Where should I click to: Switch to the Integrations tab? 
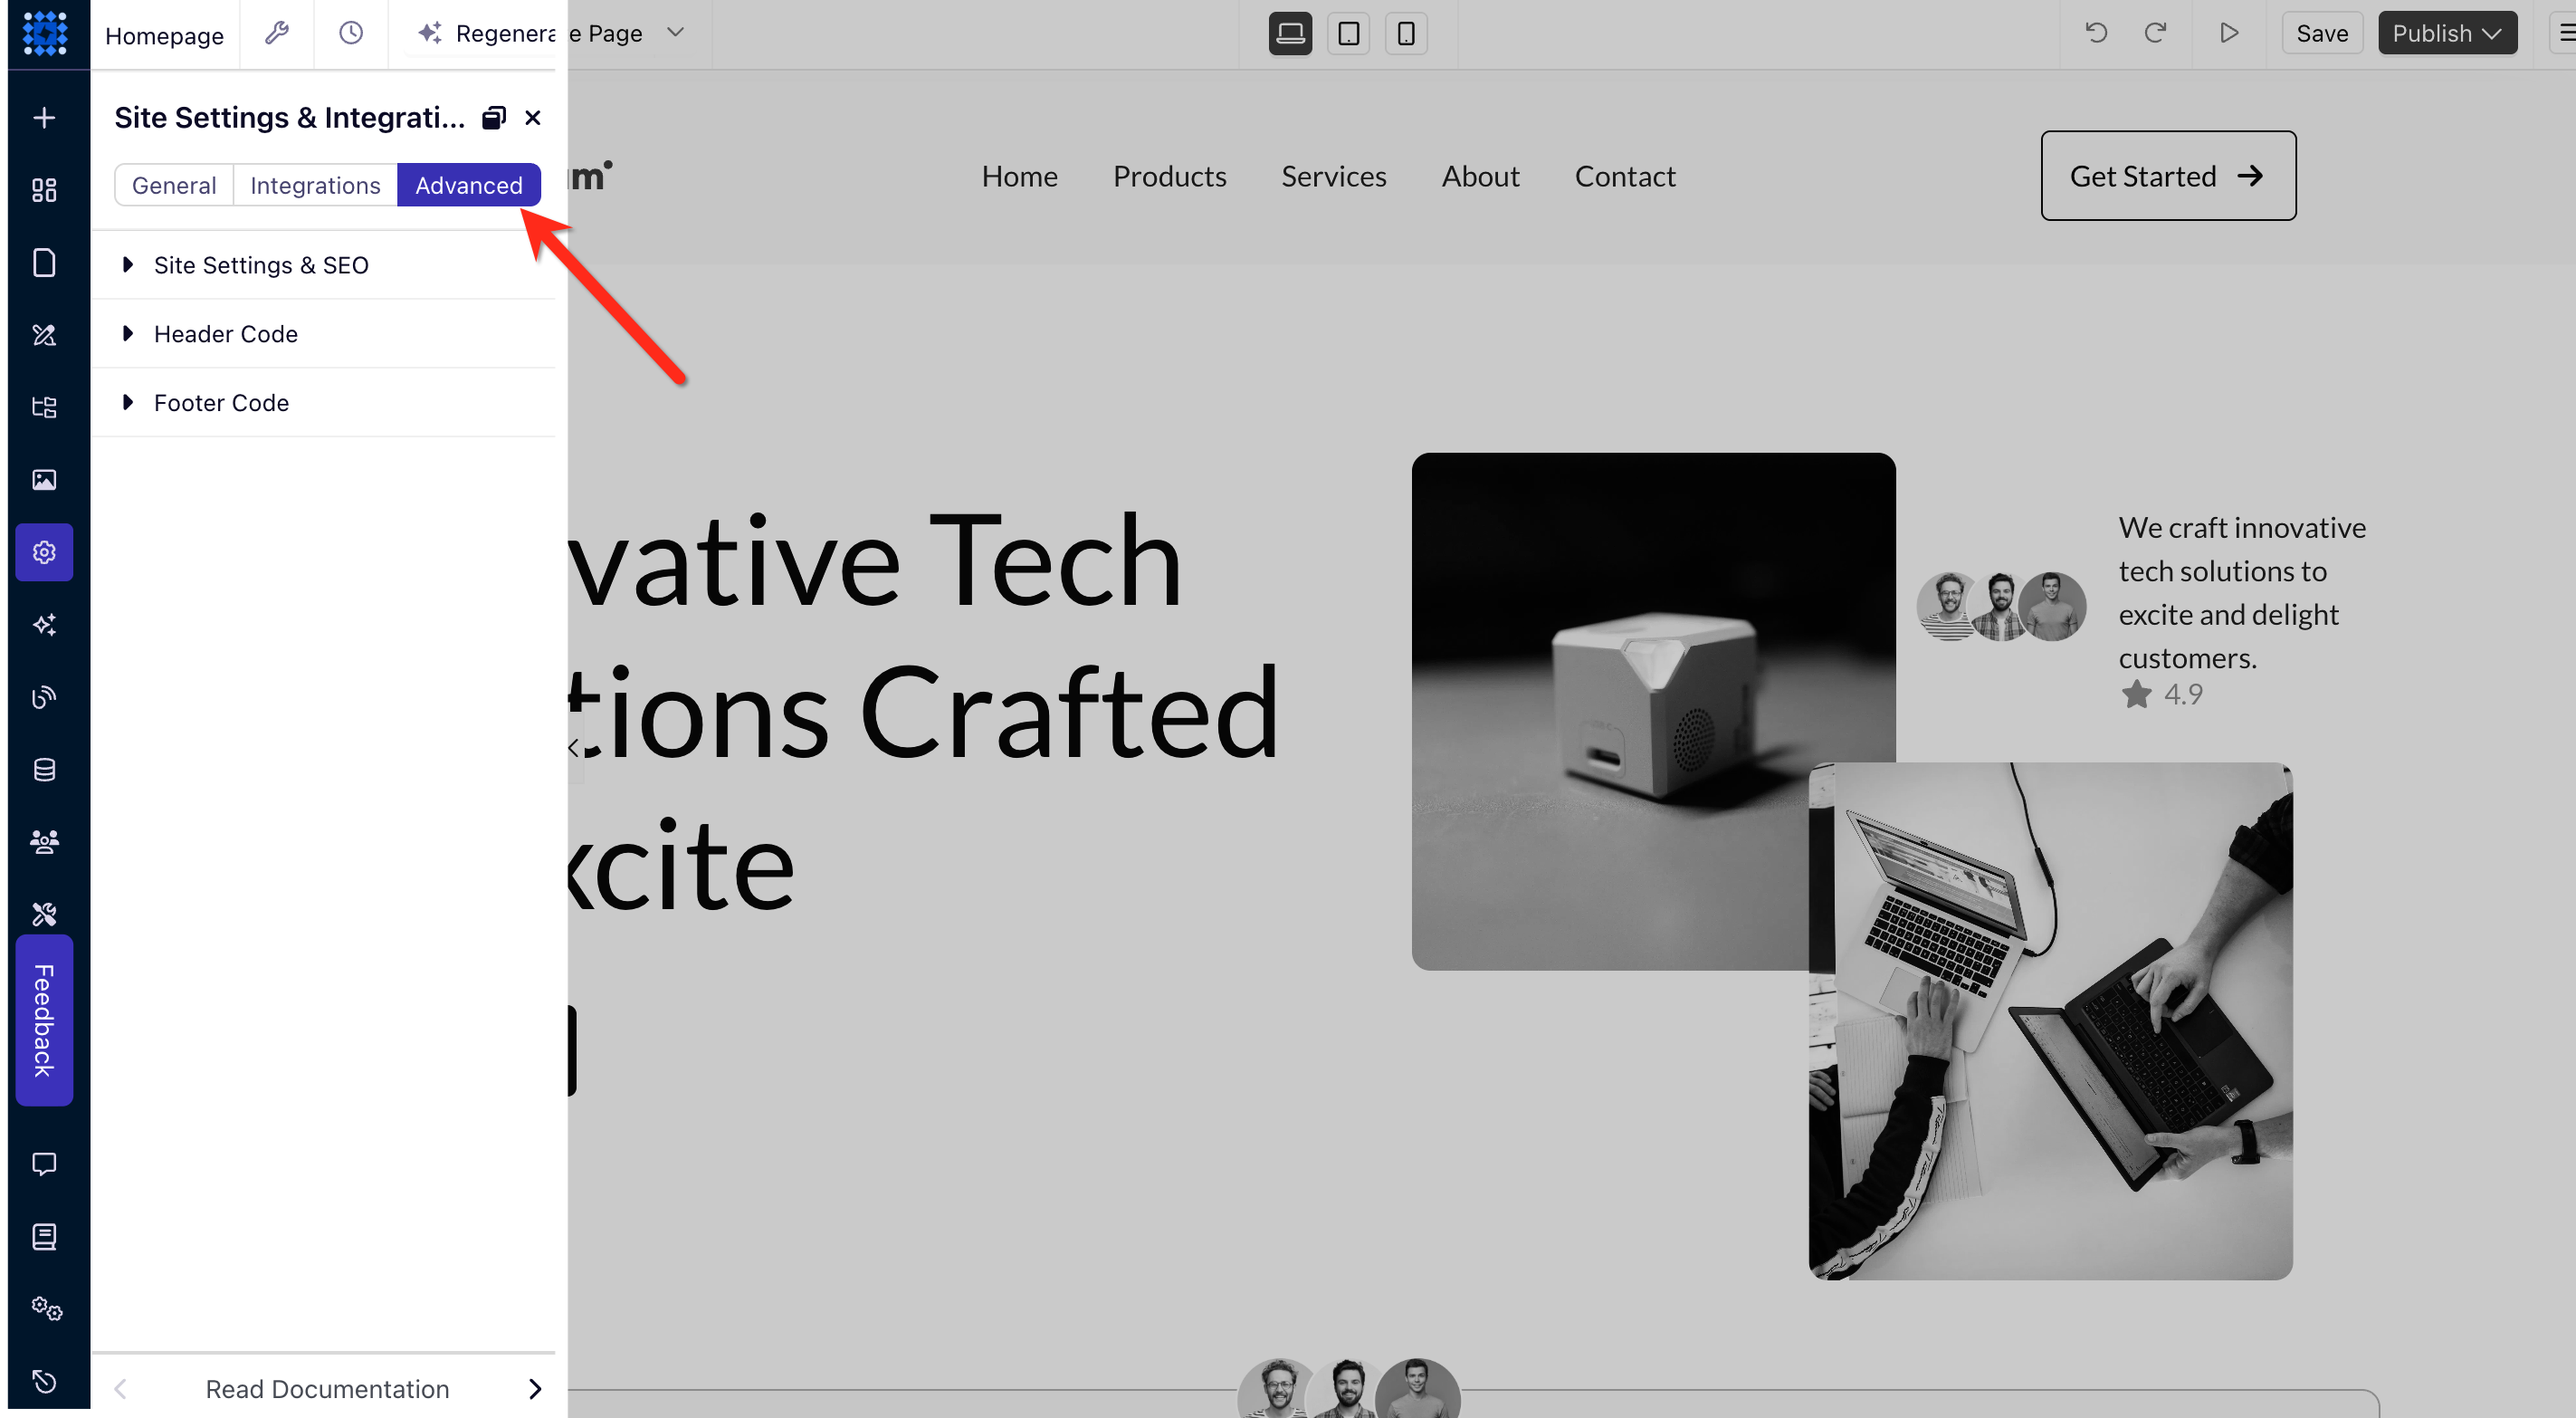[314, 184]
